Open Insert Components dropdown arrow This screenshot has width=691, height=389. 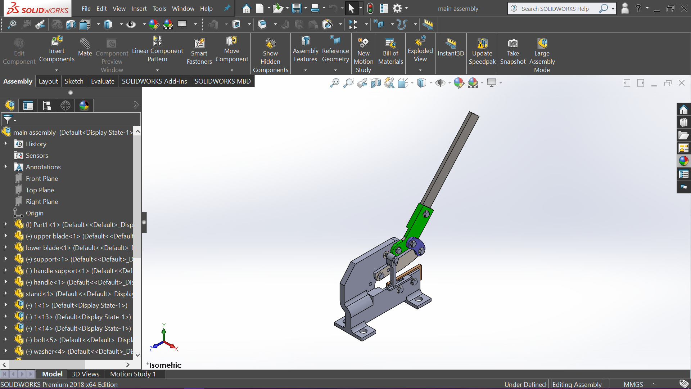57,70
